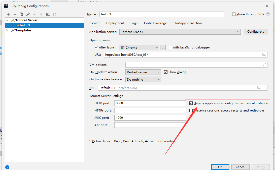The image size is (275, 170).
Task: Select test_03 configuration in tree
Action: (x=45, y=25)
